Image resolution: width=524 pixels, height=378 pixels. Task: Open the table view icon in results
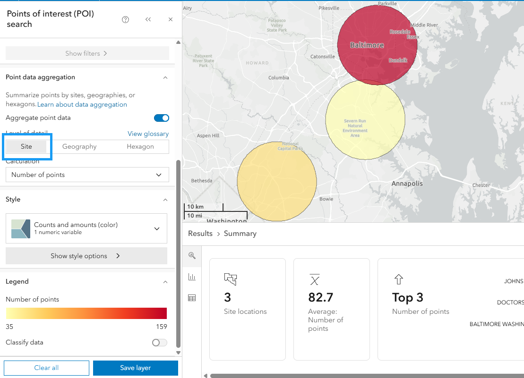192,298
